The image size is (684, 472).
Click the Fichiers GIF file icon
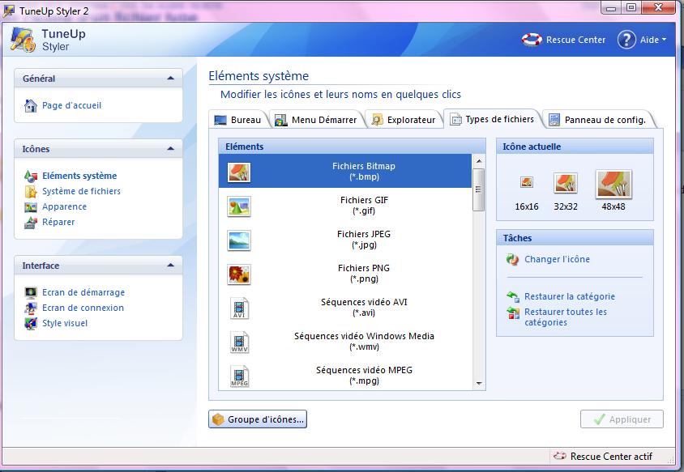point(239,206)
